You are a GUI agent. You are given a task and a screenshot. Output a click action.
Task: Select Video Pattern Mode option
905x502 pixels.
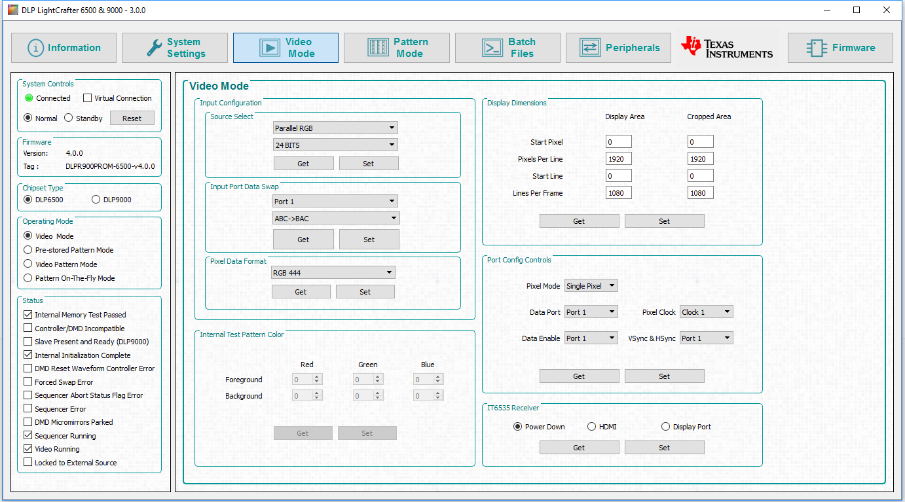[28, 264]
